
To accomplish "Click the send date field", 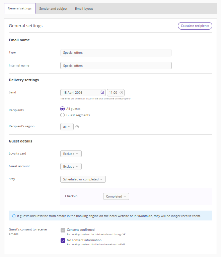I will pyautogui.click(x=80, y=92).
